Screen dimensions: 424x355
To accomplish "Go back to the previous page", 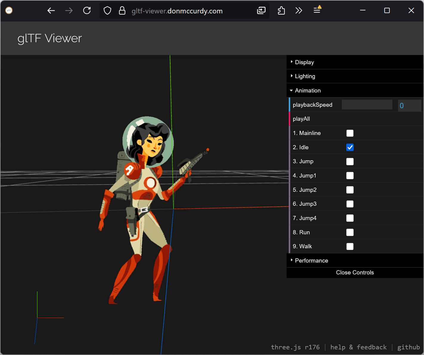I will pos(51,10).
